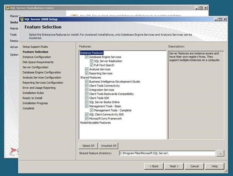Close the SQL Server Installation Center window
Screen dimensions: 233x176
click(x=206, y=8)
